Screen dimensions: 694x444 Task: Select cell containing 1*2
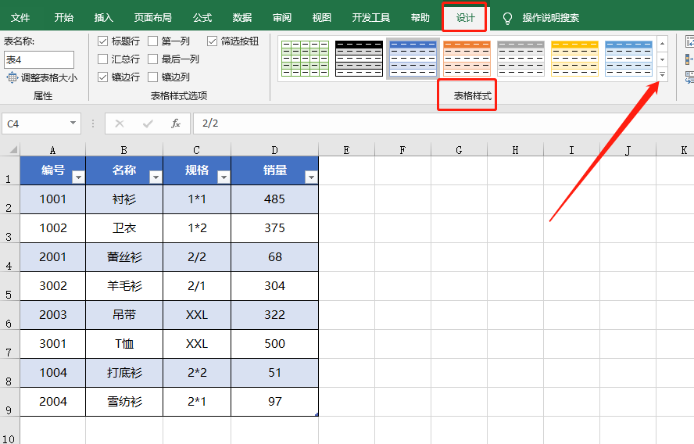(x=197, y=228)
